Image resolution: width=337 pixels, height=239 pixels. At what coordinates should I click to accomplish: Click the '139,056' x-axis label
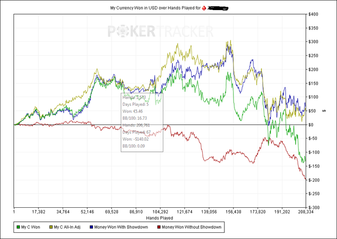[x=209, y=212]
